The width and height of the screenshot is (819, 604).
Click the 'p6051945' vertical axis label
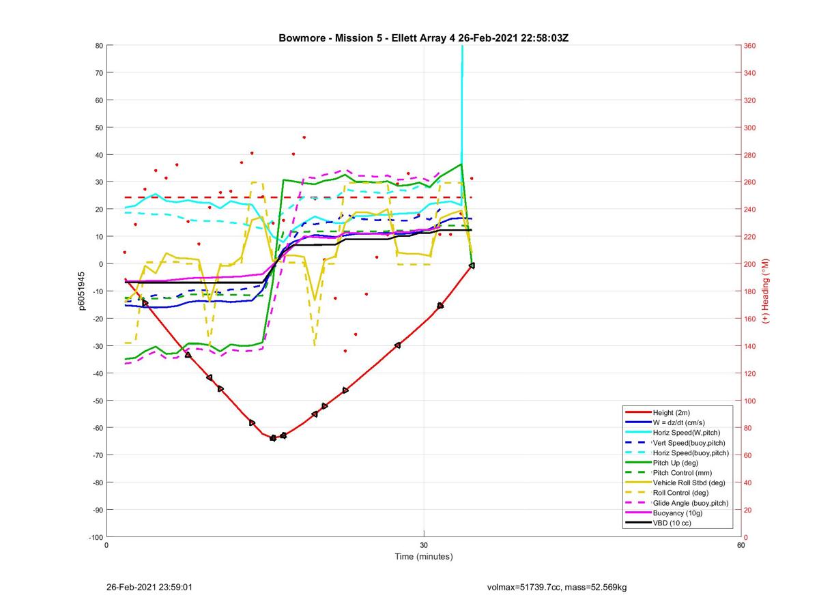point(81,291)
